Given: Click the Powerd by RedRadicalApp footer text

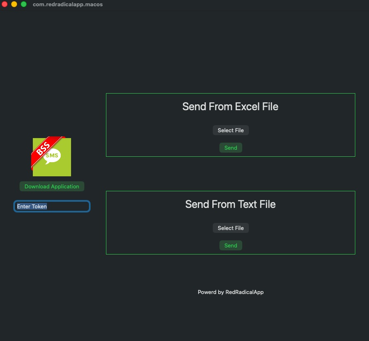Looking at the screenshot, I should [x=231, y=292].
